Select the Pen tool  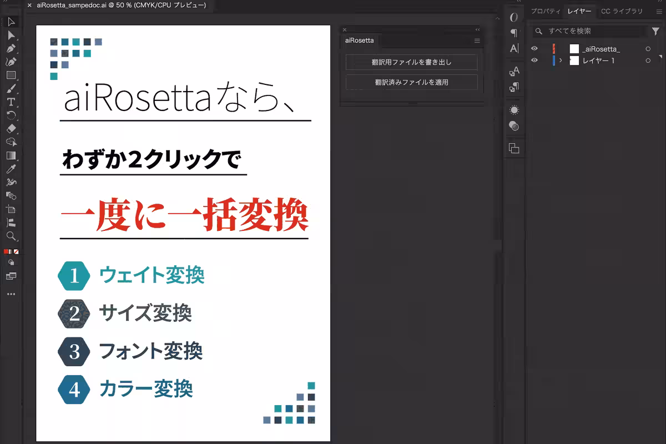[11, 48]
